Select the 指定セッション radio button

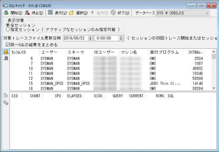tap(8, 29)
